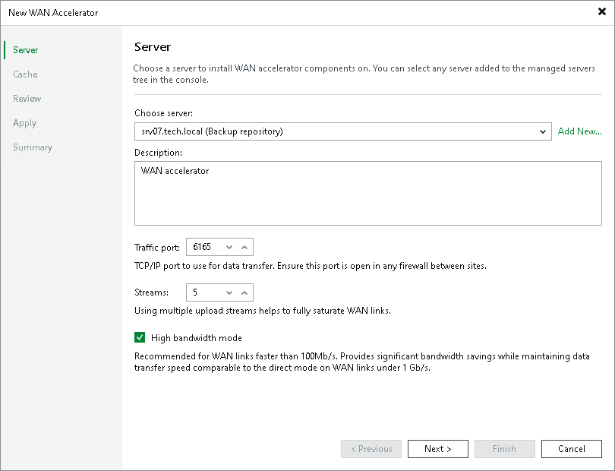The image size is (615, 471).
Task: Decrease the Traffic port value
Action: [229, 248]
